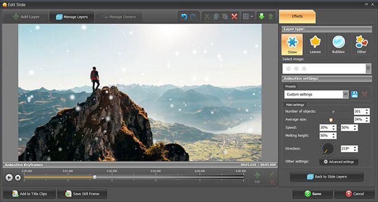
Task: Select the Leaves layer type
Action: [x=315, y=44]
